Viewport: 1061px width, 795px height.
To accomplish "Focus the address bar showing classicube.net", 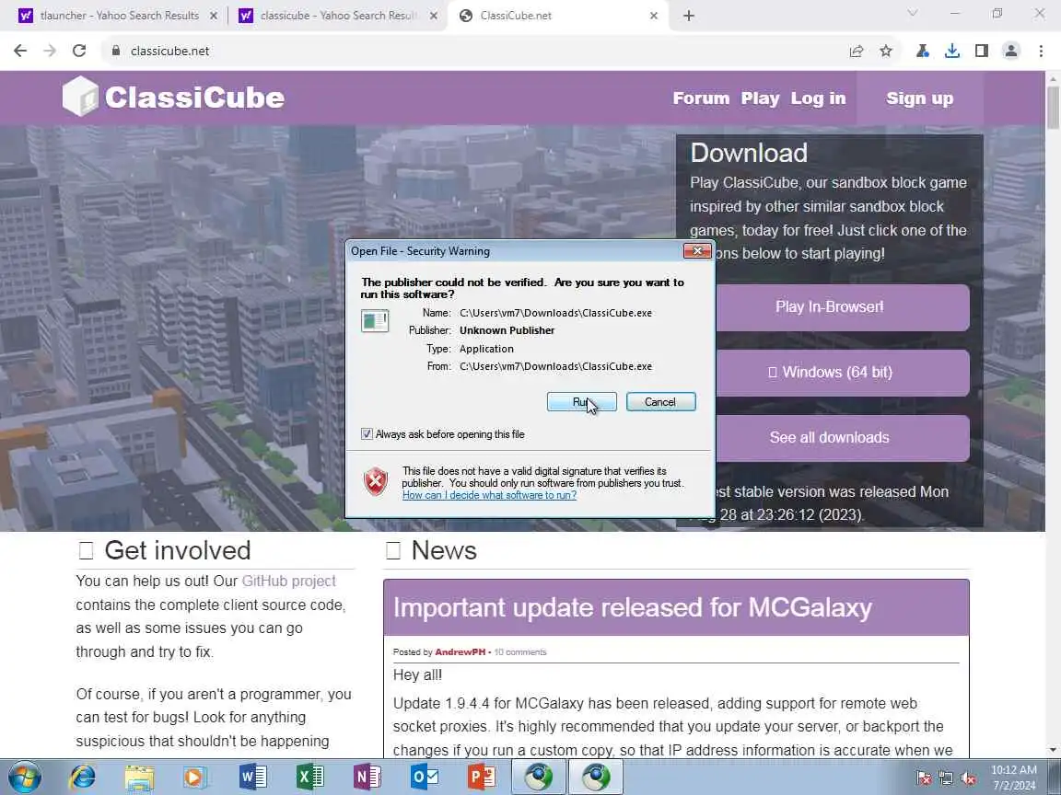I will [x=473, y=51].
